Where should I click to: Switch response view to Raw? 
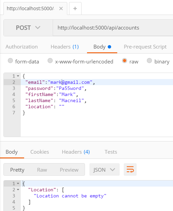point(42,170)
